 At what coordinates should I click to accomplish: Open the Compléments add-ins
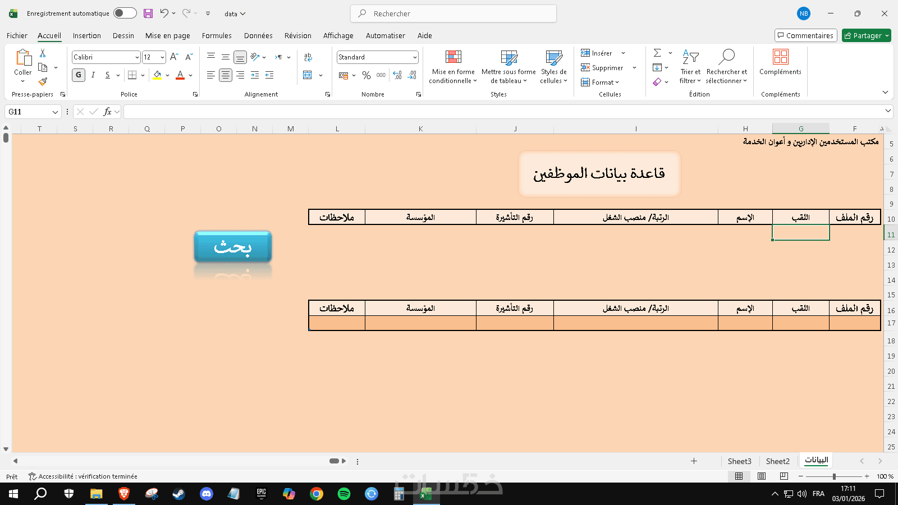click(780, 62)
